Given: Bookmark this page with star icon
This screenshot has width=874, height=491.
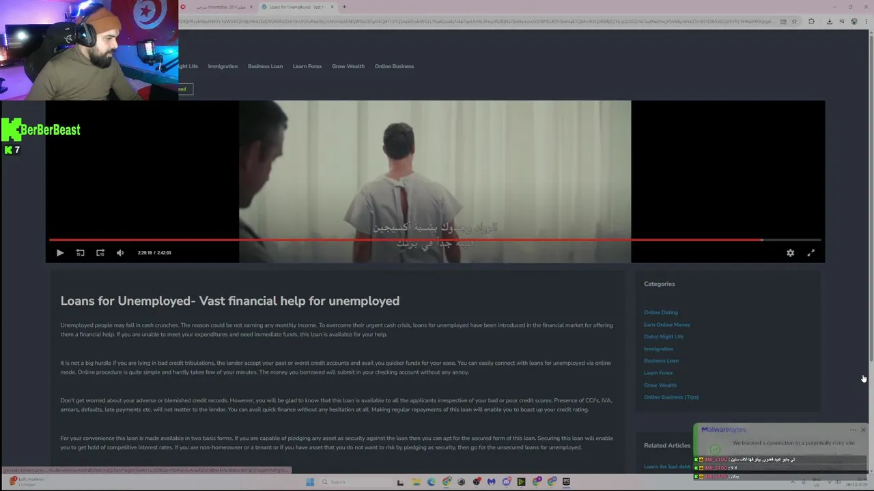Looking at the screenshot, I should 794,21.
